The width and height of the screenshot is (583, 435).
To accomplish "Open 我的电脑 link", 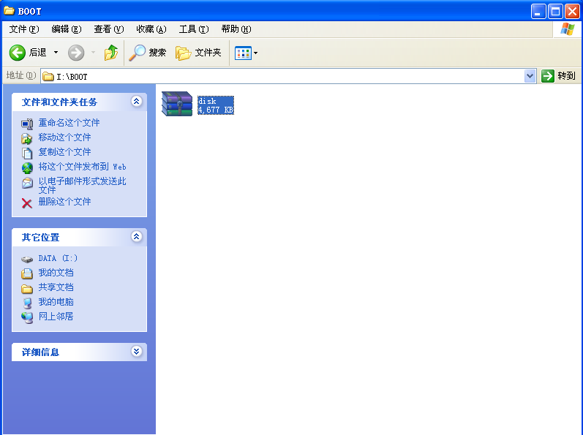I will (56, 302).
